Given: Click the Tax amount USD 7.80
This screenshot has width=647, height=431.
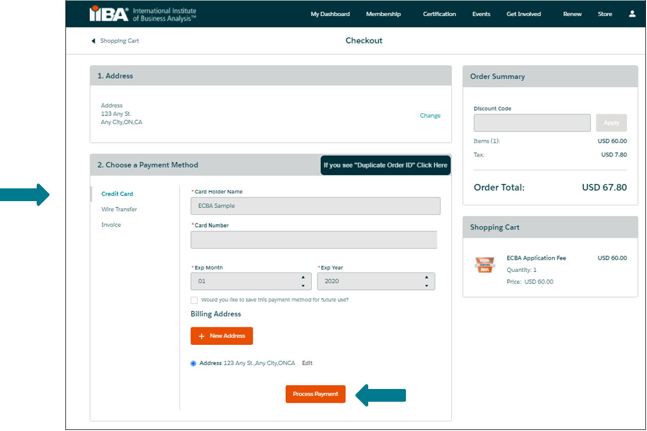Looking at the screenshot, I should pos(614,155).
